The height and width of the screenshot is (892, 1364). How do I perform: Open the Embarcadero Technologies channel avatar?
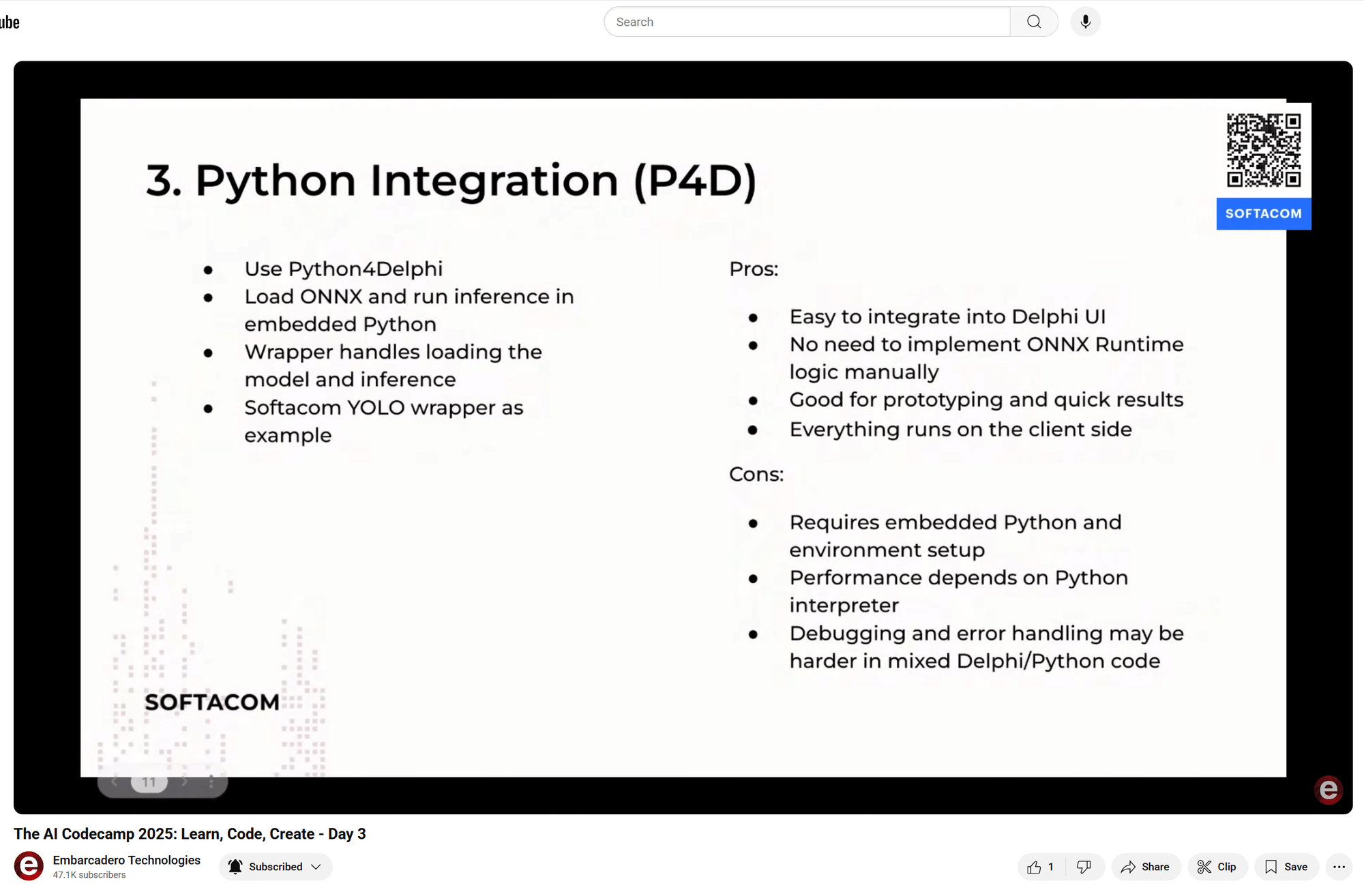[29, 866]
